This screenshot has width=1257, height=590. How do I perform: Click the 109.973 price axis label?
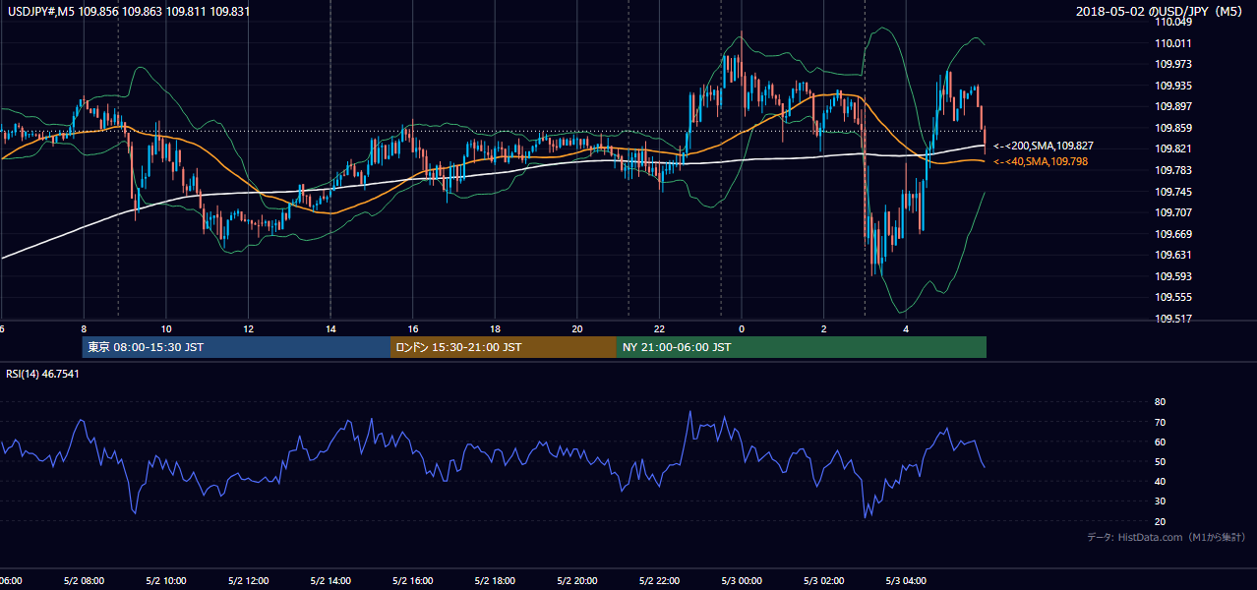coord(1174,64)
